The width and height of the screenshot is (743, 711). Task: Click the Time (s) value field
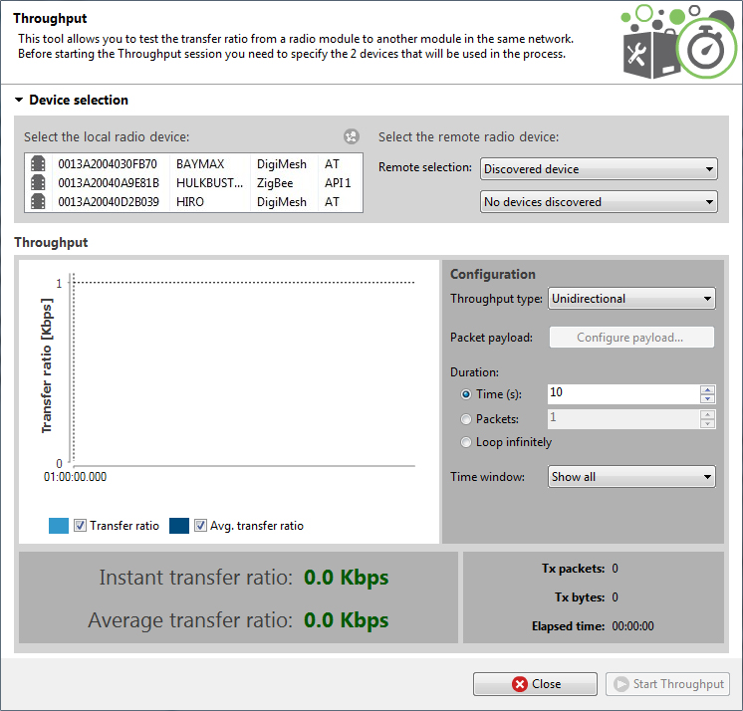click(623, 394)
